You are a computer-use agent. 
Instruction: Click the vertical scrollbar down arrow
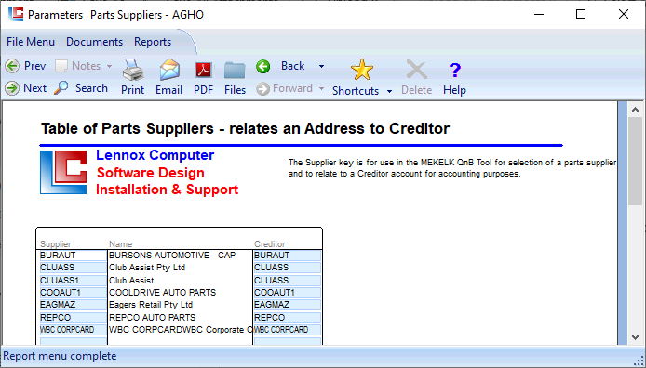635,337
